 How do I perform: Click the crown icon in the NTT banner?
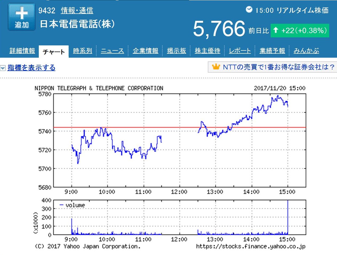tap(216, 67)
